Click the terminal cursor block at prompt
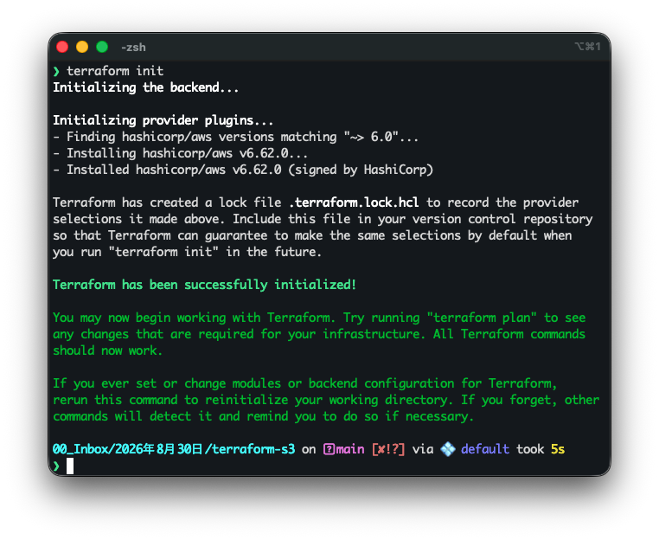The height and width of the screenshot is (540, 659). coord(70,466)
